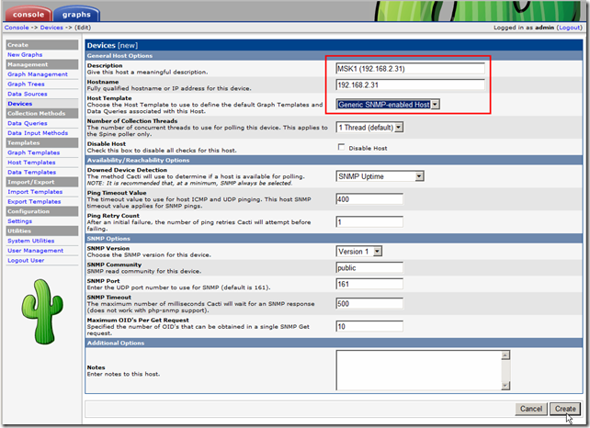The width and height of the screenshot is (590, 428).
Task: Open Settings in the sidebar
Action: [19, 220]
